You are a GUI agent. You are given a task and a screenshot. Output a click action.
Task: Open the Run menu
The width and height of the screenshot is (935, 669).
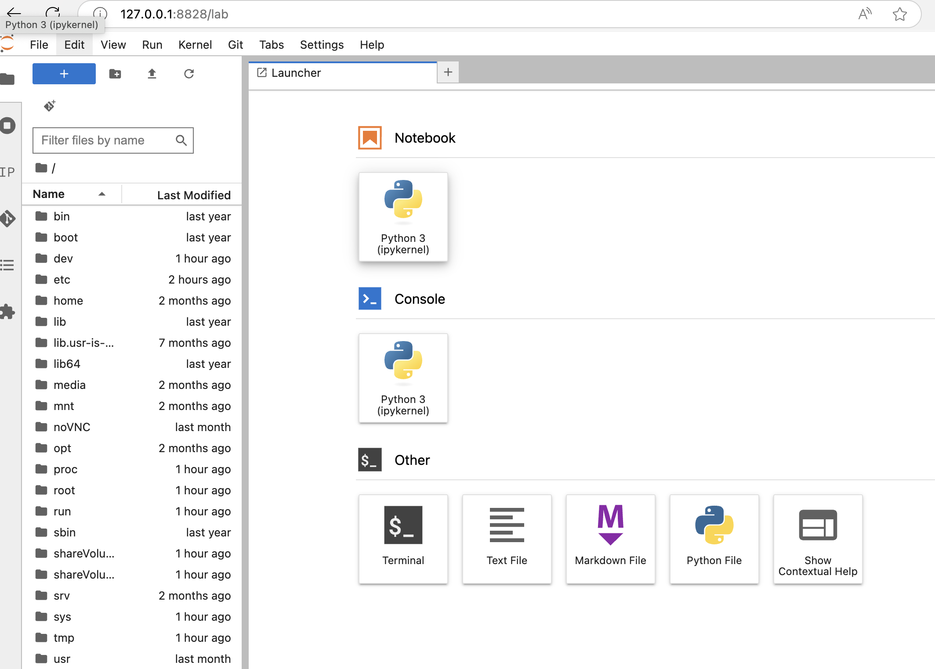(x=152, y=45)
